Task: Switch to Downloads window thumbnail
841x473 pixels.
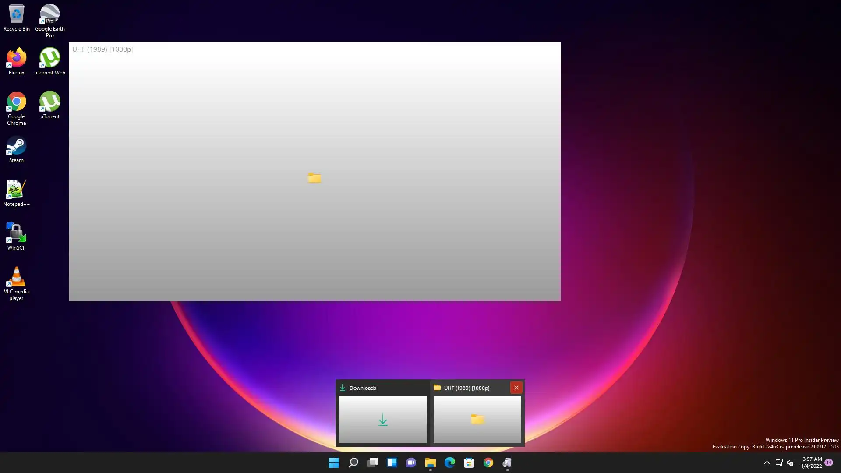Action: point(382,419)
